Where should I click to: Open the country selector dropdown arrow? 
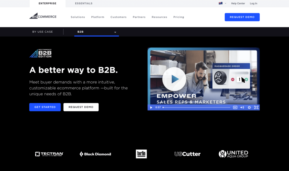225,3
